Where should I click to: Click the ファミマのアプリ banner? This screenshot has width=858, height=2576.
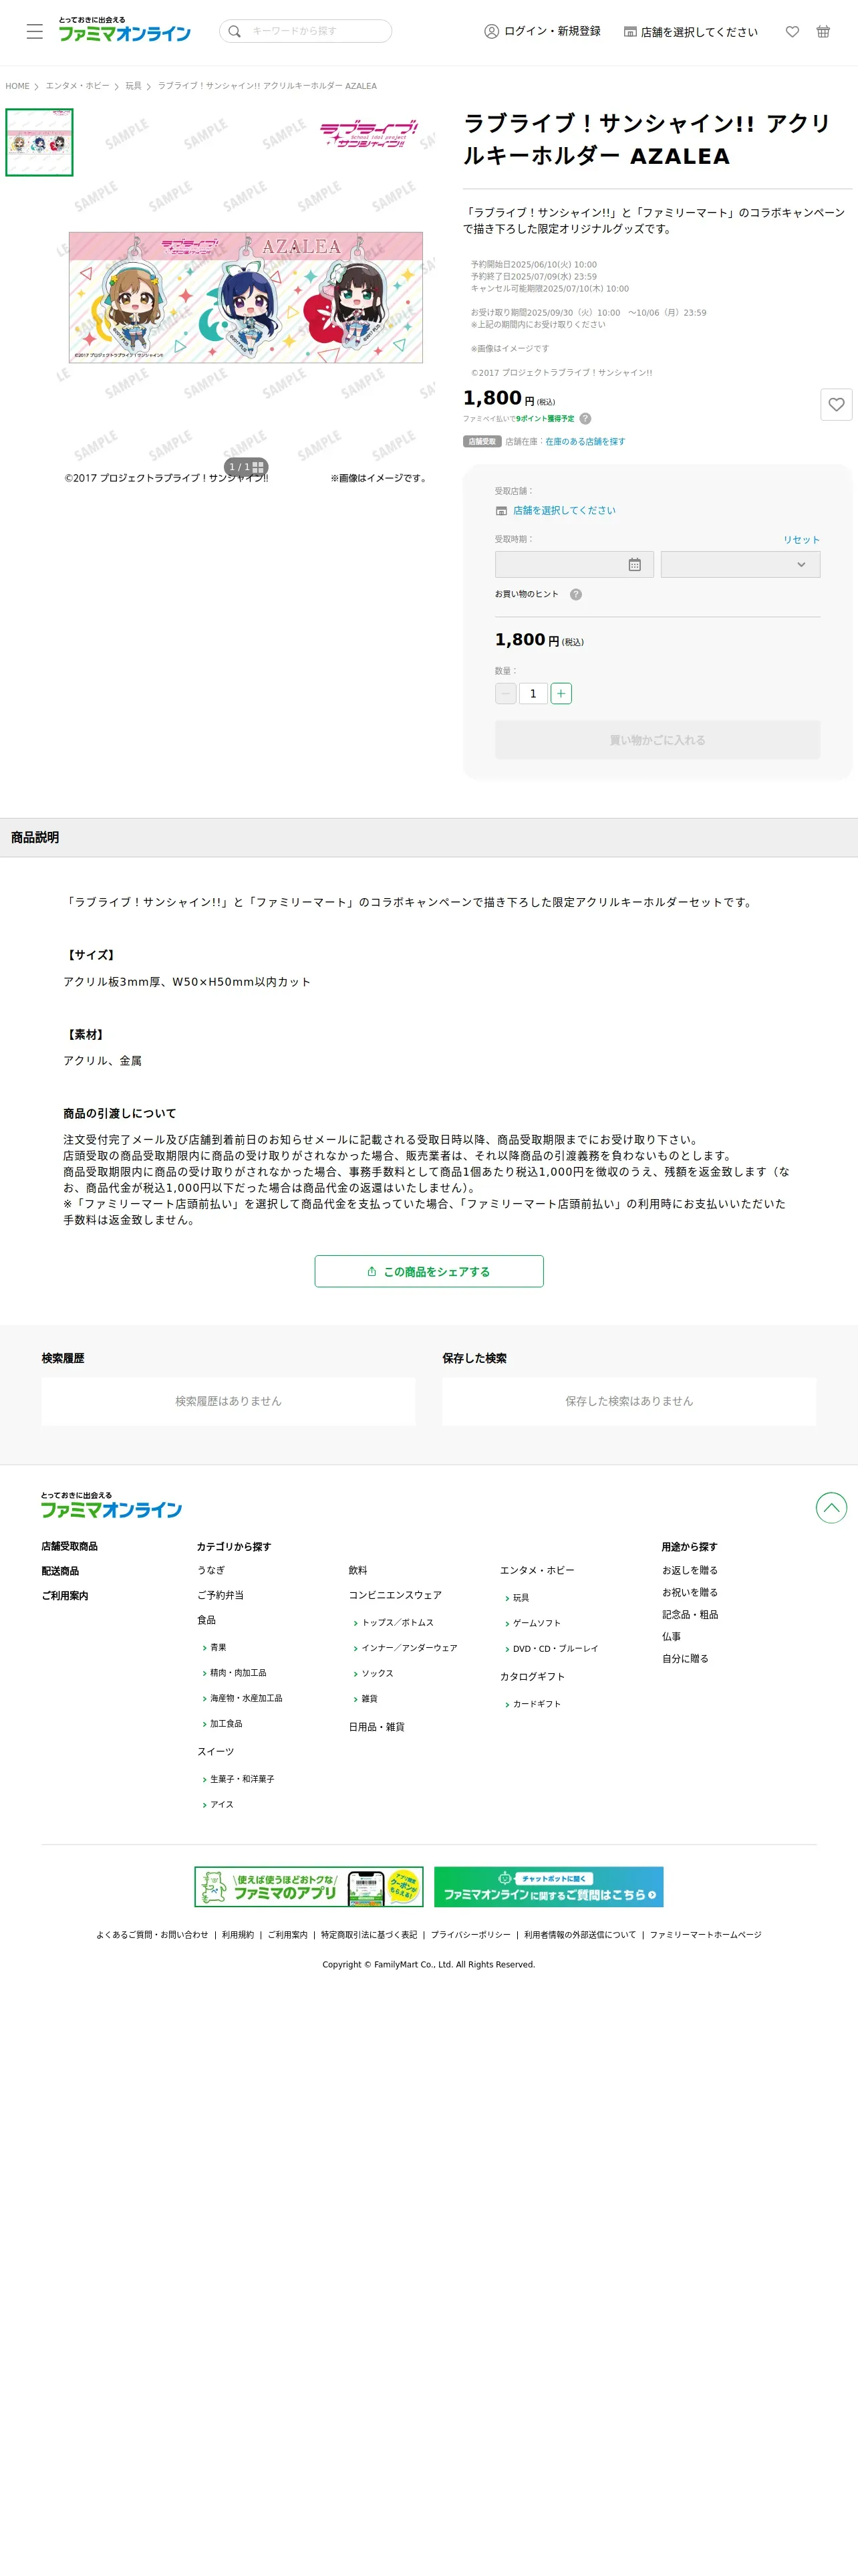tap(309, 1886)
